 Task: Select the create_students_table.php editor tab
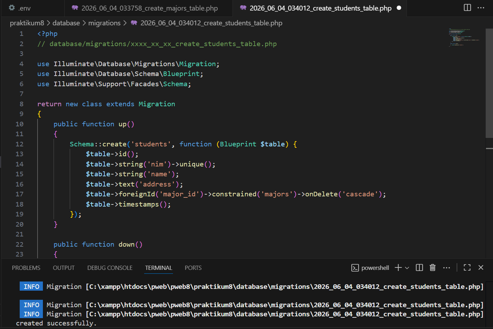tap(320, 8)
